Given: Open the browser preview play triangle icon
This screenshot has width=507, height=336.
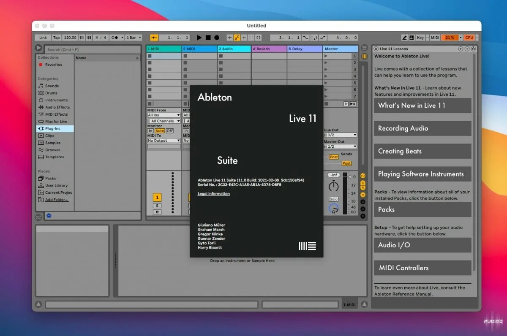Looking at the screenshot, I should 39,49.
